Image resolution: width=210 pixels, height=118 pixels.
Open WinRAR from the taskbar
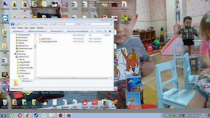tap(69, 115)
